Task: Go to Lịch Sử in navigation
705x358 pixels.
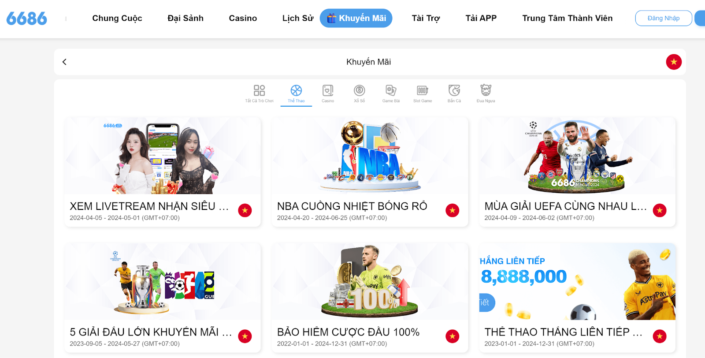Action: 298,18
